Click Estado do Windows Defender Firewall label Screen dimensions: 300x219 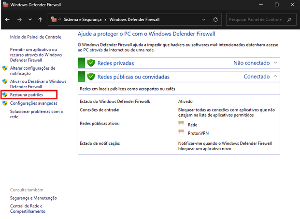(x=115, y=101)
